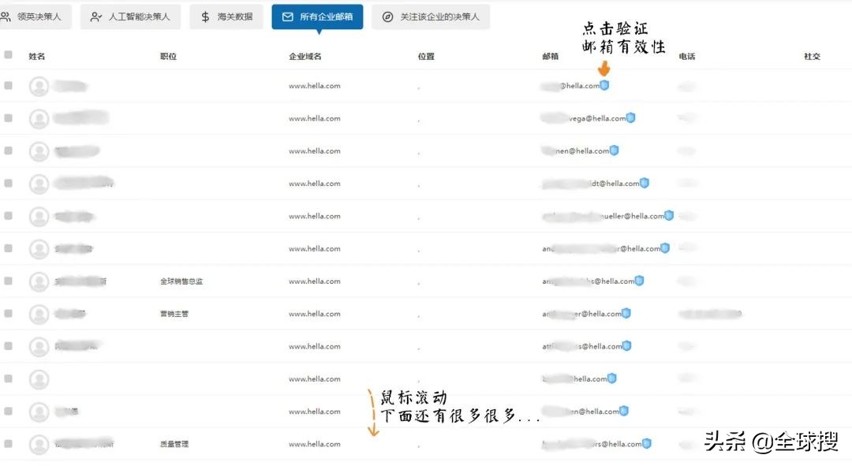Click the shield badge beside nen@hella.com
Screen dimensions: 852x466
pyautogui.click(x=614, y=150)
